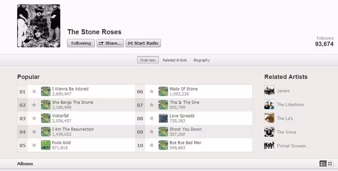Open the James artist link
Image resolution: width=338 pixels, height=171 pixels.
pos(283,91)
